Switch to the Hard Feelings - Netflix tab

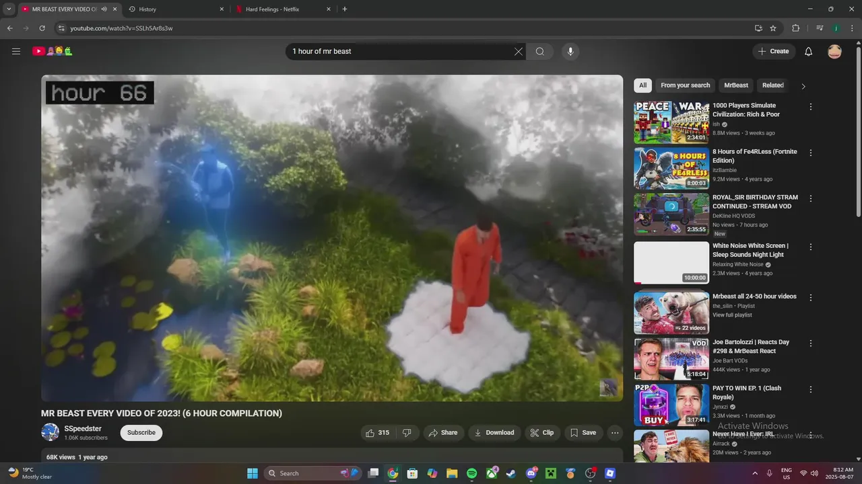pyautogui.click(x=284, y=9)
